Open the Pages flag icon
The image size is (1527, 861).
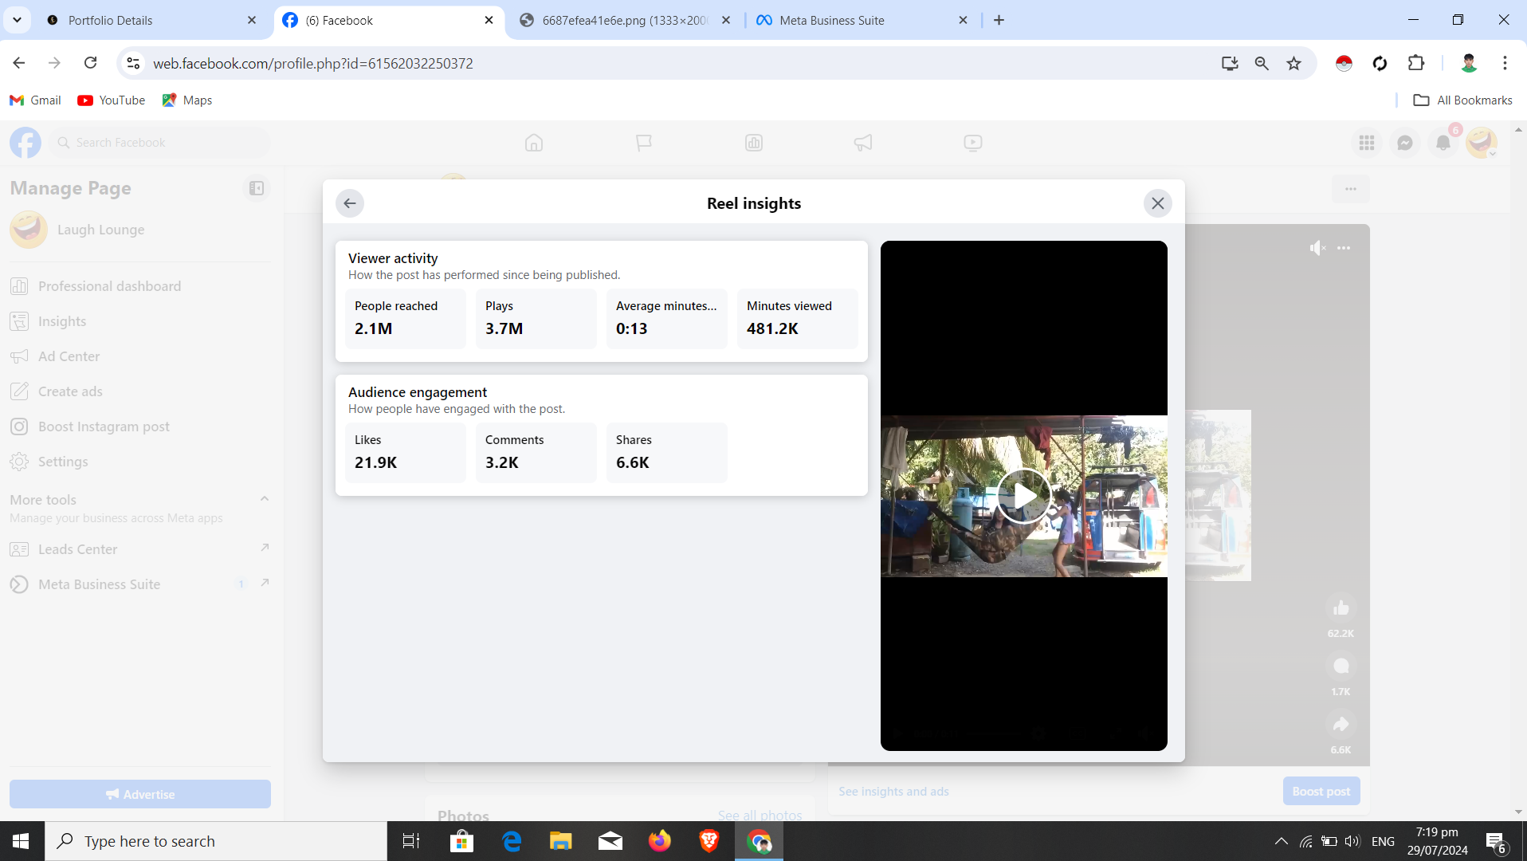tap(644, 143)
